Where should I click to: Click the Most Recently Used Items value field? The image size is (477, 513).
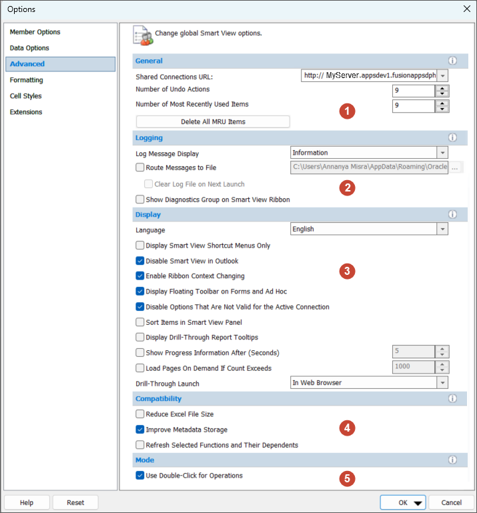tap(414, 106)
